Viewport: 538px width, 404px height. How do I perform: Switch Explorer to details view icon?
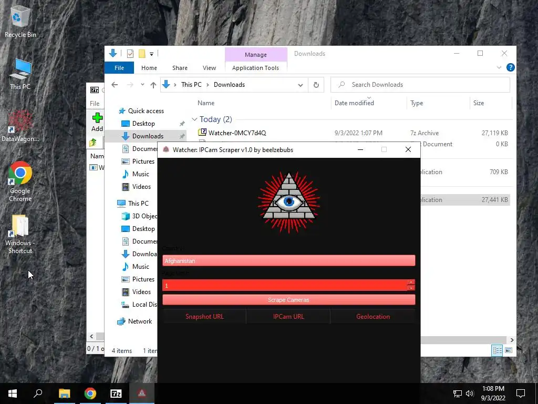click(x=497, y=350)
